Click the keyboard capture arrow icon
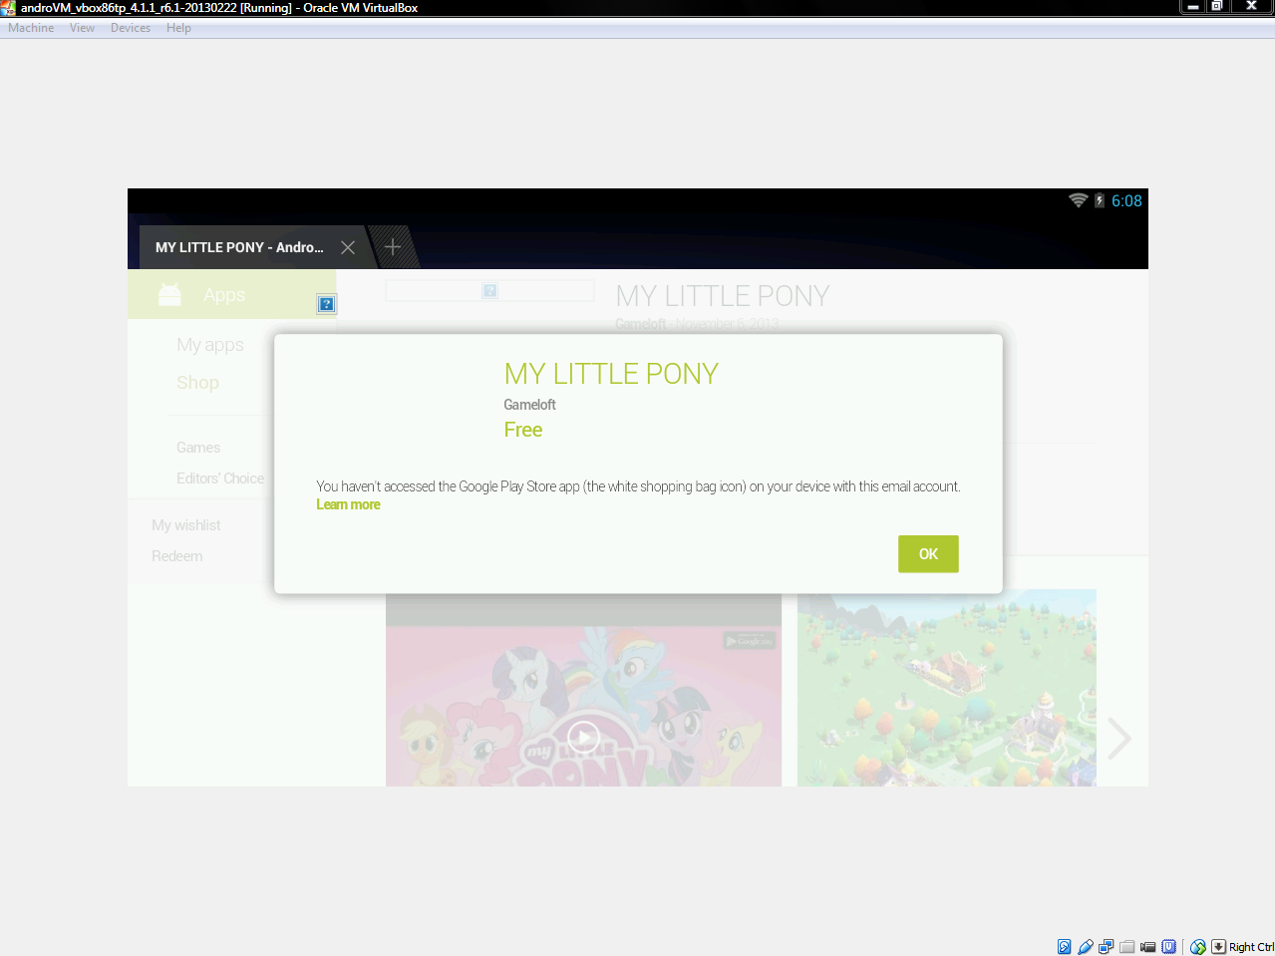1275x956 pixels. coord(1219,947)
